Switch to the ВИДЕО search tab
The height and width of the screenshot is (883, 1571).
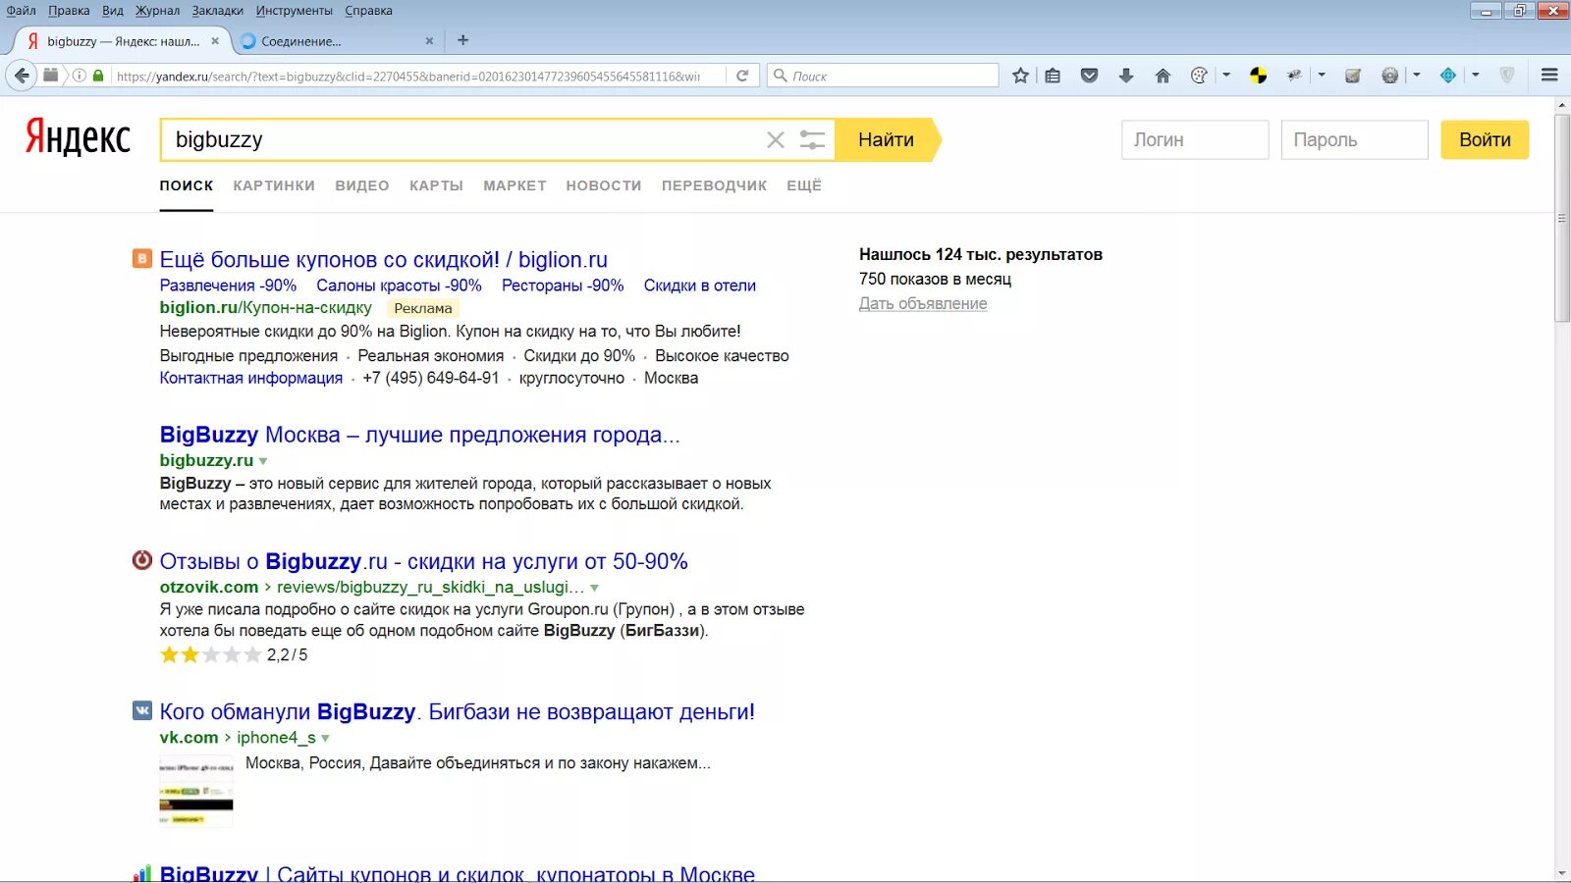pyautogui.click(x=362, y=185)
